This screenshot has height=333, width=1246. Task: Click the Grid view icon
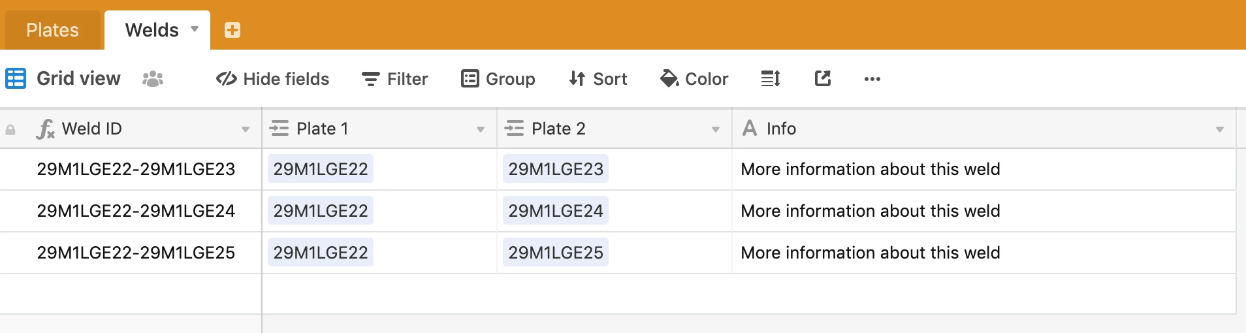[16, 79]
